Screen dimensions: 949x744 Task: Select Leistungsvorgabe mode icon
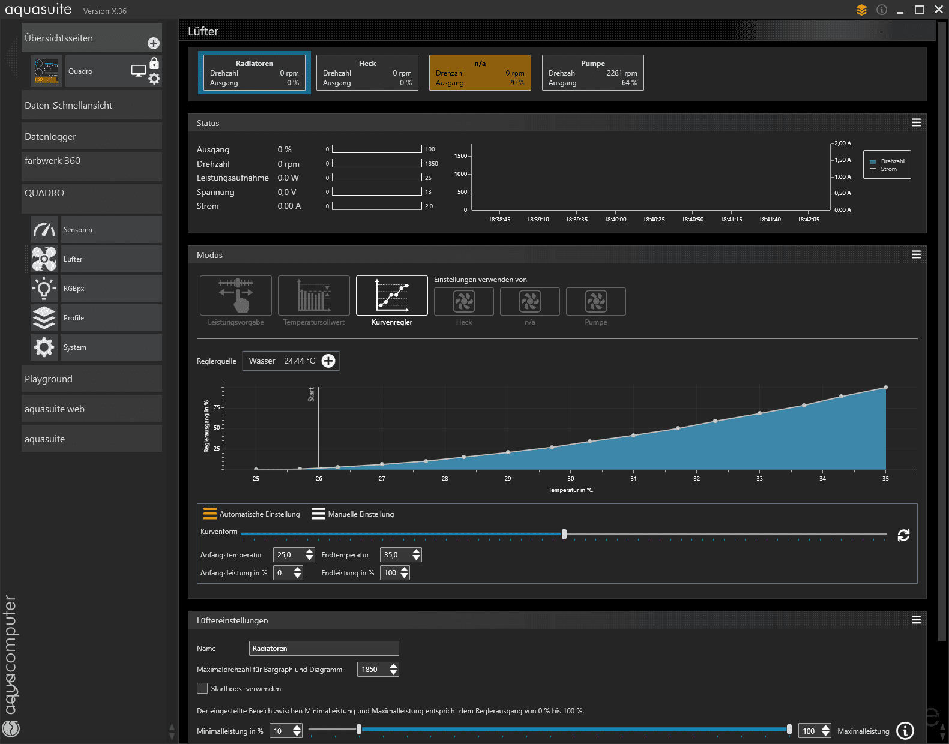pyautogui.click(x=236, y=295)
